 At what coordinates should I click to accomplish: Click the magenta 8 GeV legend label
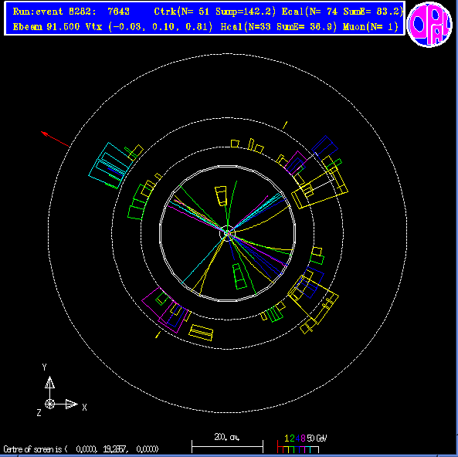coord(303,438)
